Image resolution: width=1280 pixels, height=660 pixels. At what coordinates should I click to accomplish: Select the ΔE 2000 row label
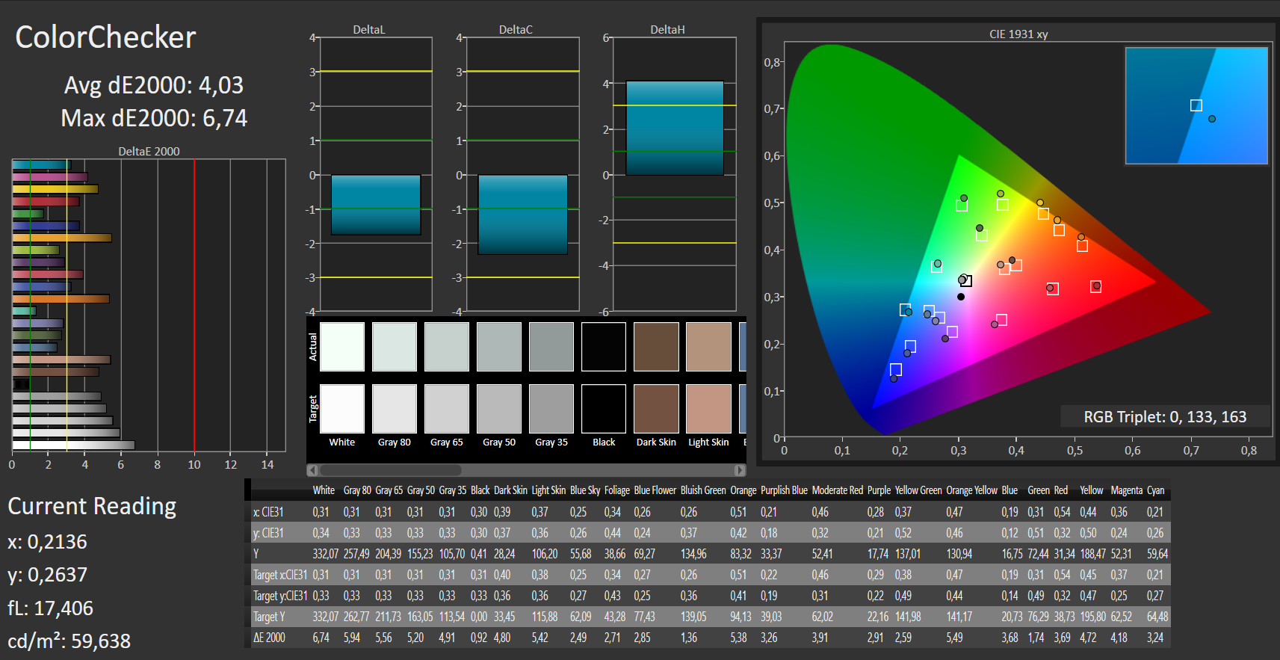[270, 638]
